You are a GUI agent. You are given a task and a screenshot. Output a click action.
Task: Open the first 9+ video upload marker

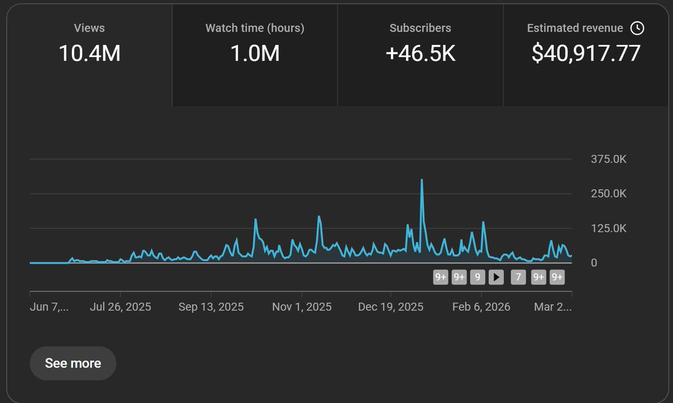[x=441, y=276]
